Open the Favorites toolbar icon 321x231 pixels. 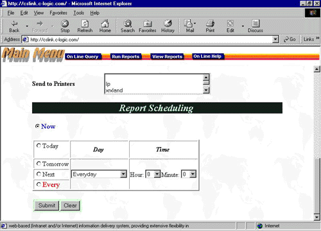click(x=148, y=23)
